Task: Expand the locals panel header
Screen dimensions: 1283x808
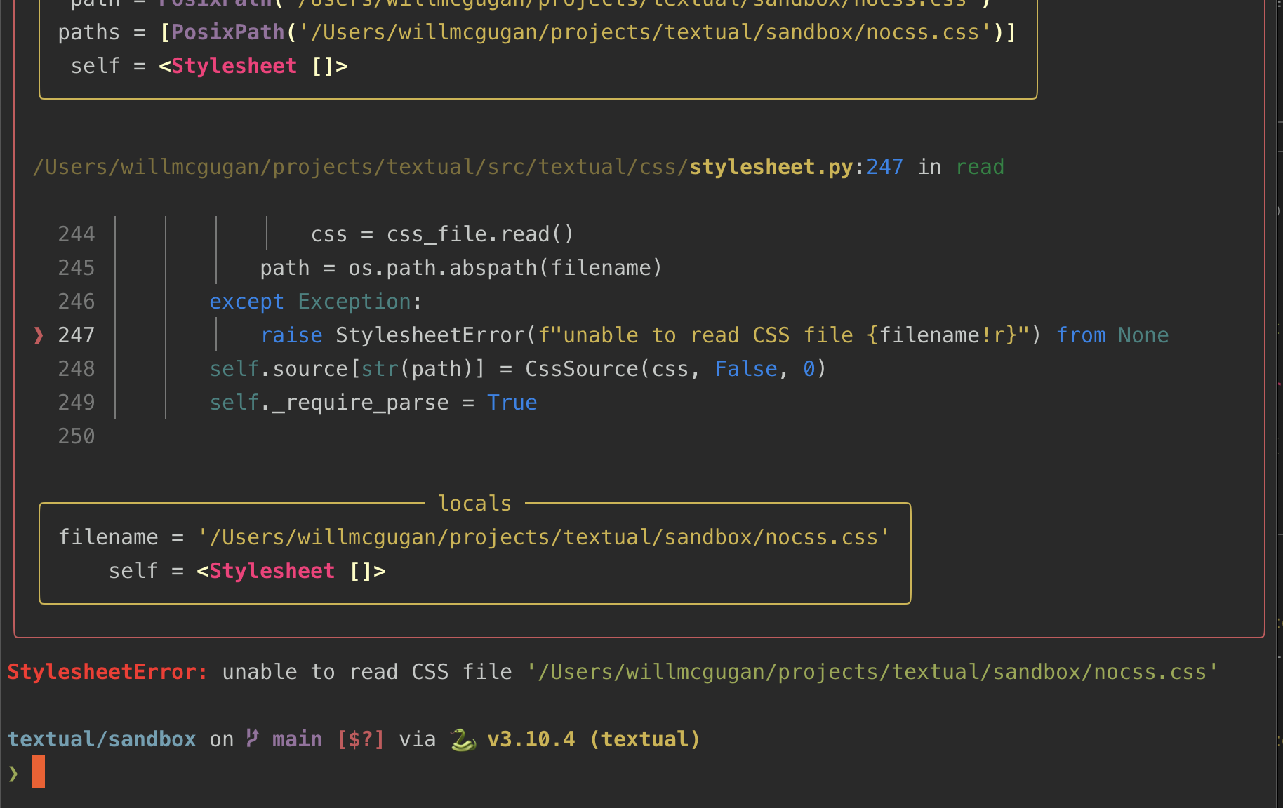Action: [x=474, y=503]
